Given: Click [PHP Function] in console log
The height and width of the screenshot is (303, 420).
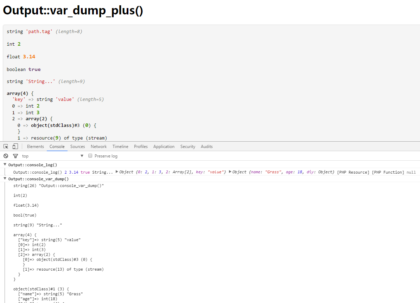Looking at the screenshot, I should 388,172.
